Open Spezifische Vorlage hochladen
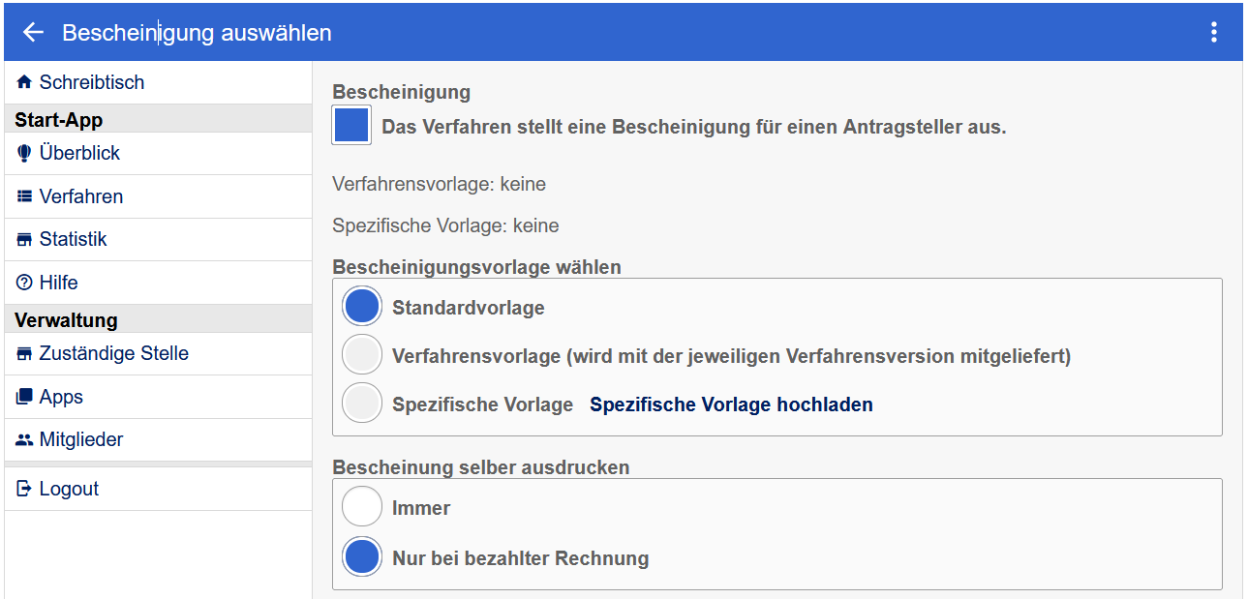 tap(730, 404)
